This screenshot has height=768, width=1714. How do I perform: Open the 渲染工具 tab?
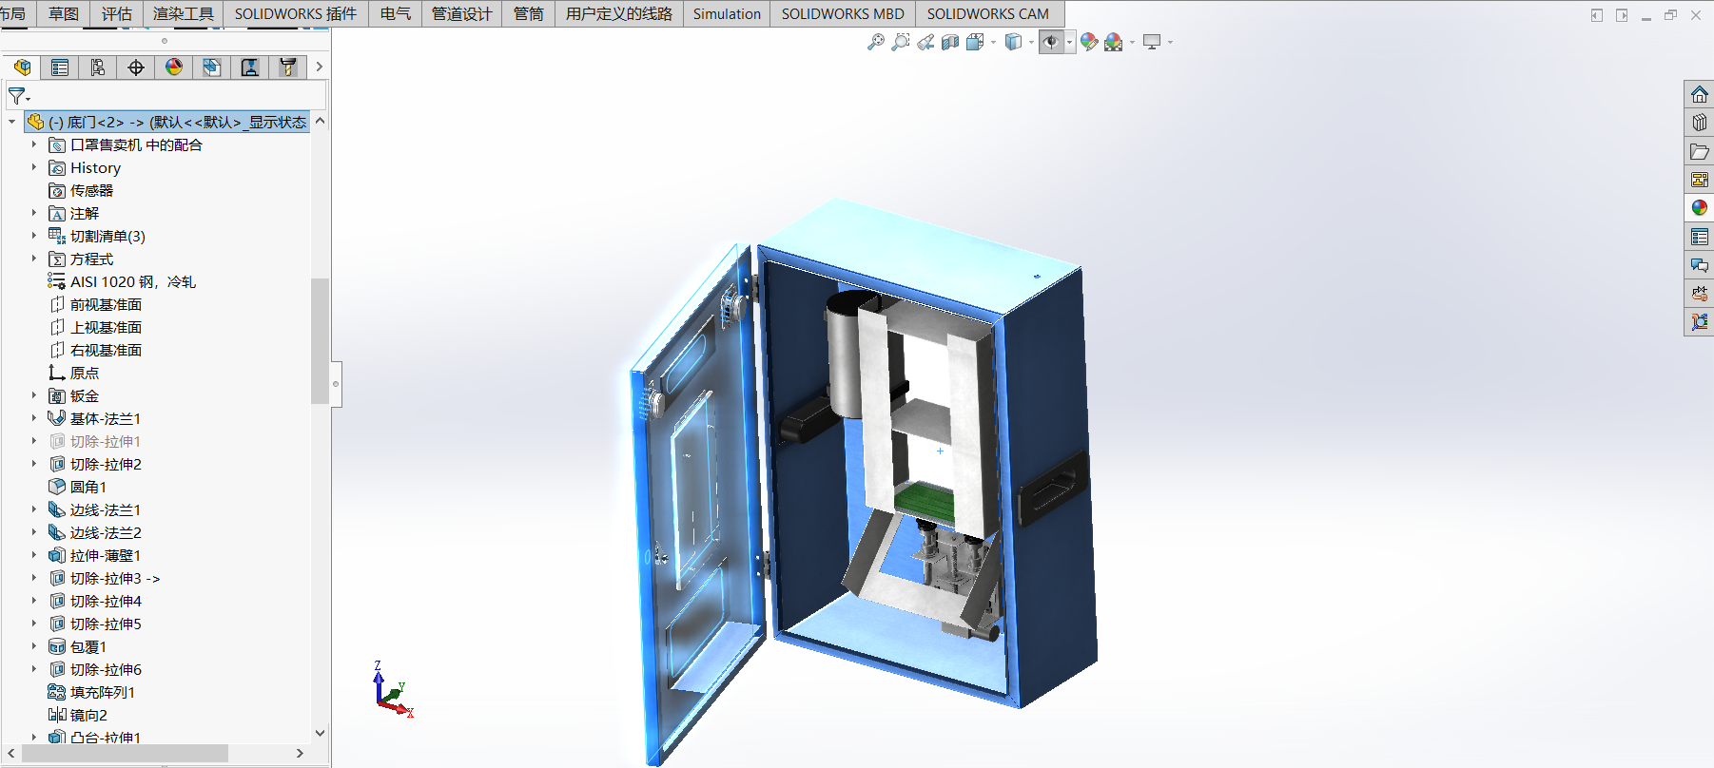click(184, 13)
